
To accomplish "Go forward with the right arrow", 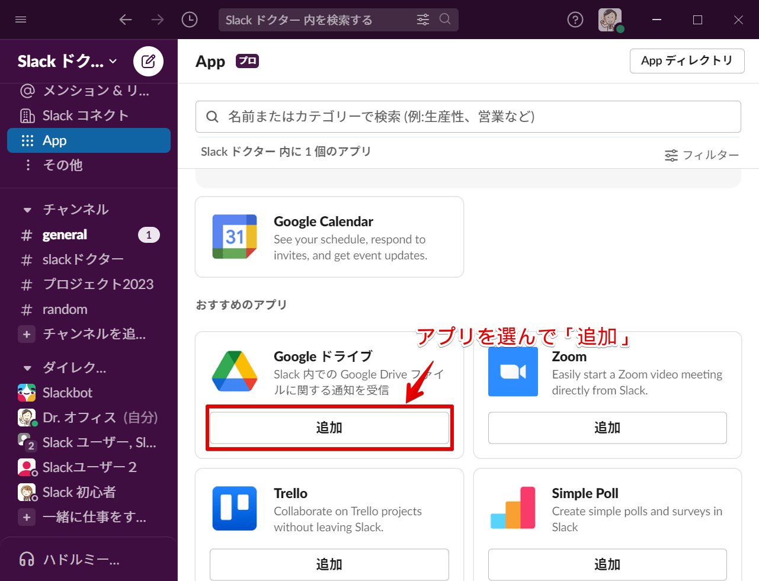I will tap(158, 20).
